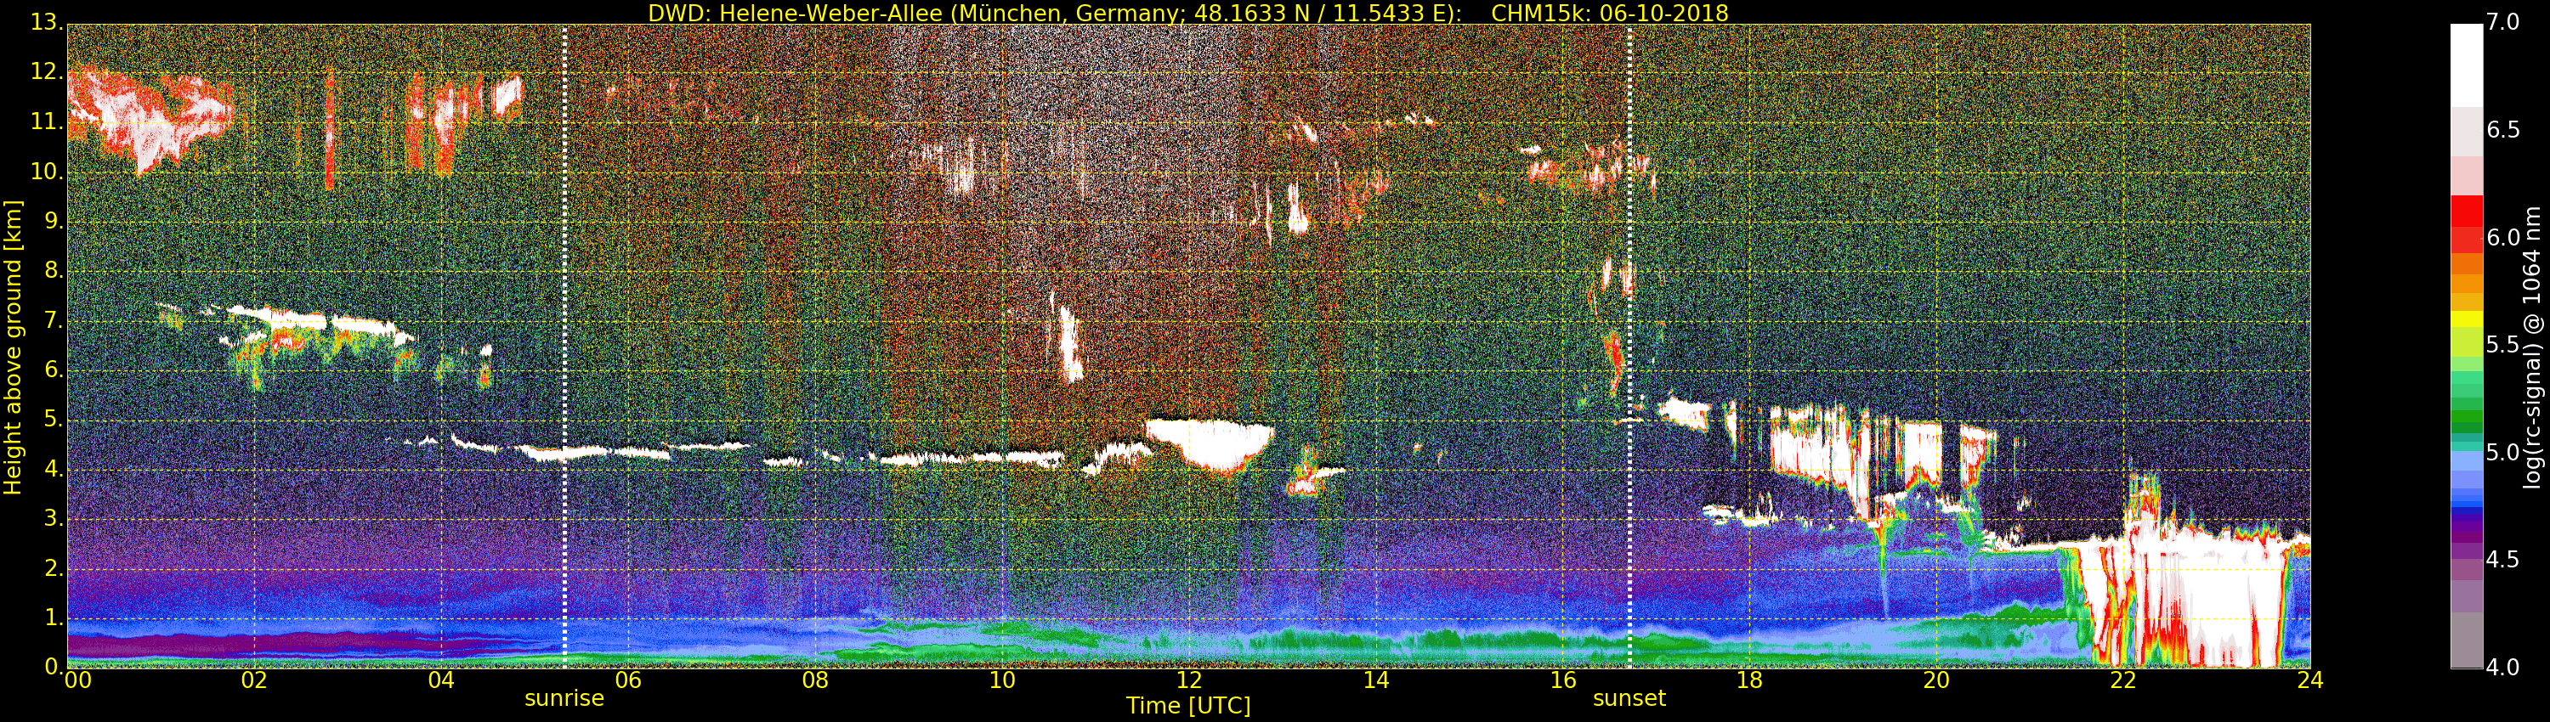
Task: Click the time axis tick '10'
Action: 1002,680
